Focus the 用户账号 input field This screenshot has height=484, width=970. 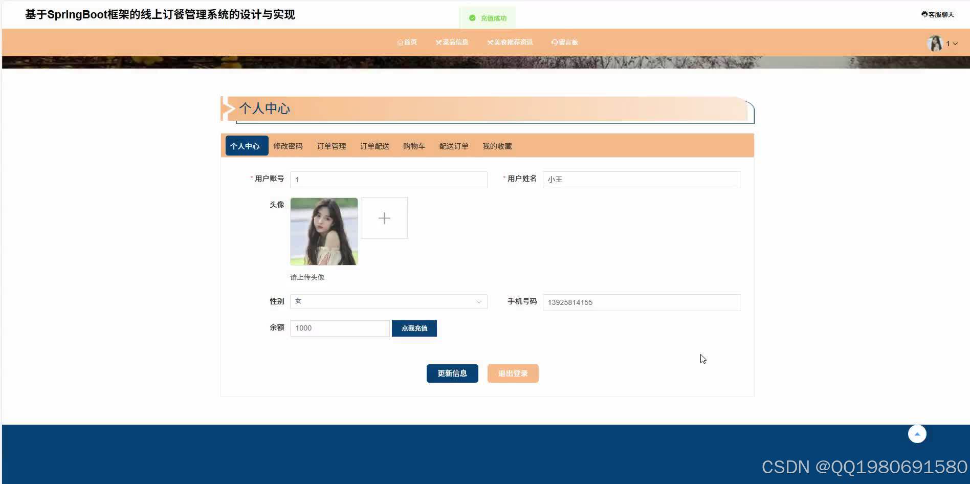[x=389, y=180]
